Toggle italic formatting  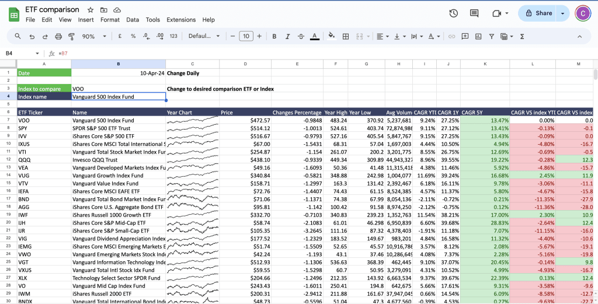(288, 36)
